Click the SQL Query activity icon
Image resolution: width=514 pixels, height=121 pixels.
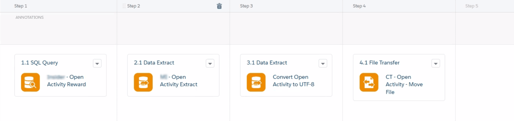[31, 82]
